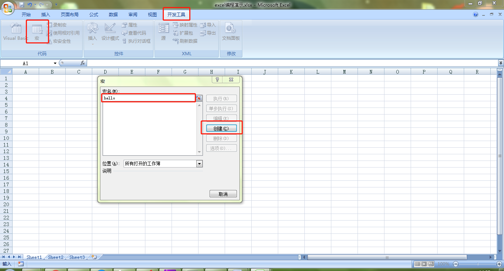Go to first sheet tab arrow
504x271 pixels.
tap(4, 257)
